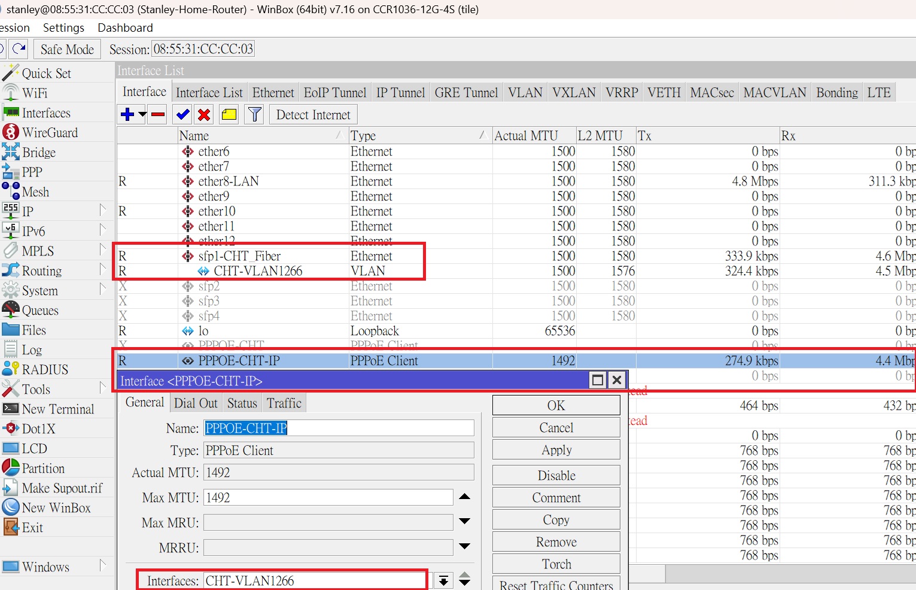916x590 pixels.
Task: Switch to the Bonding tab
Action: point(837,93)
